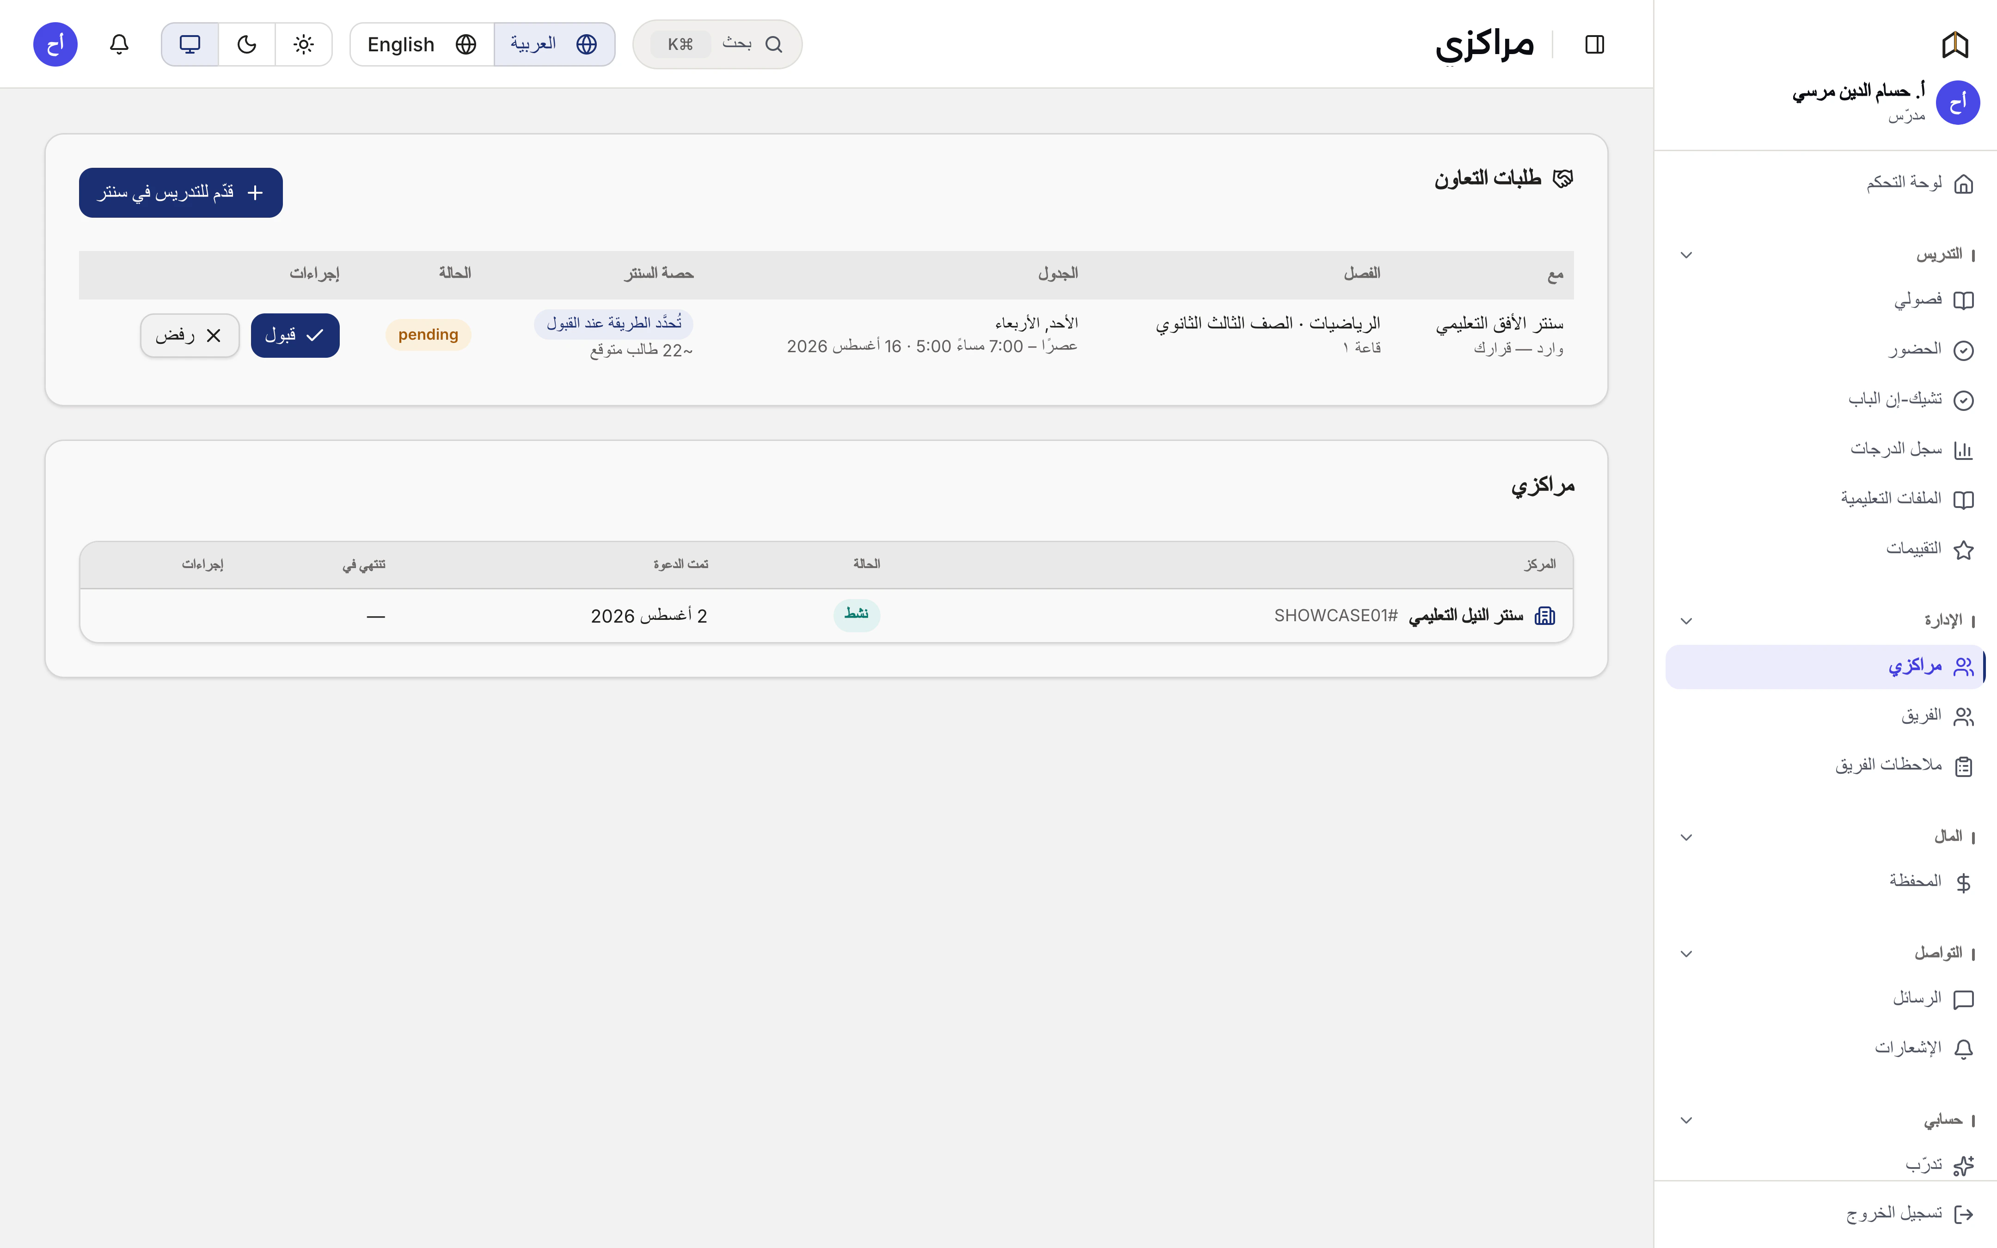Switch the language to English
The height and width of the screenshot is (1248, 1997).
pos(422,44)
